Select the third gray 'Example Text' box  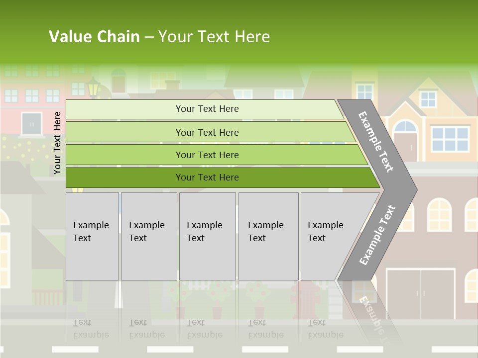pyautogui.click(x=208, y=236)
